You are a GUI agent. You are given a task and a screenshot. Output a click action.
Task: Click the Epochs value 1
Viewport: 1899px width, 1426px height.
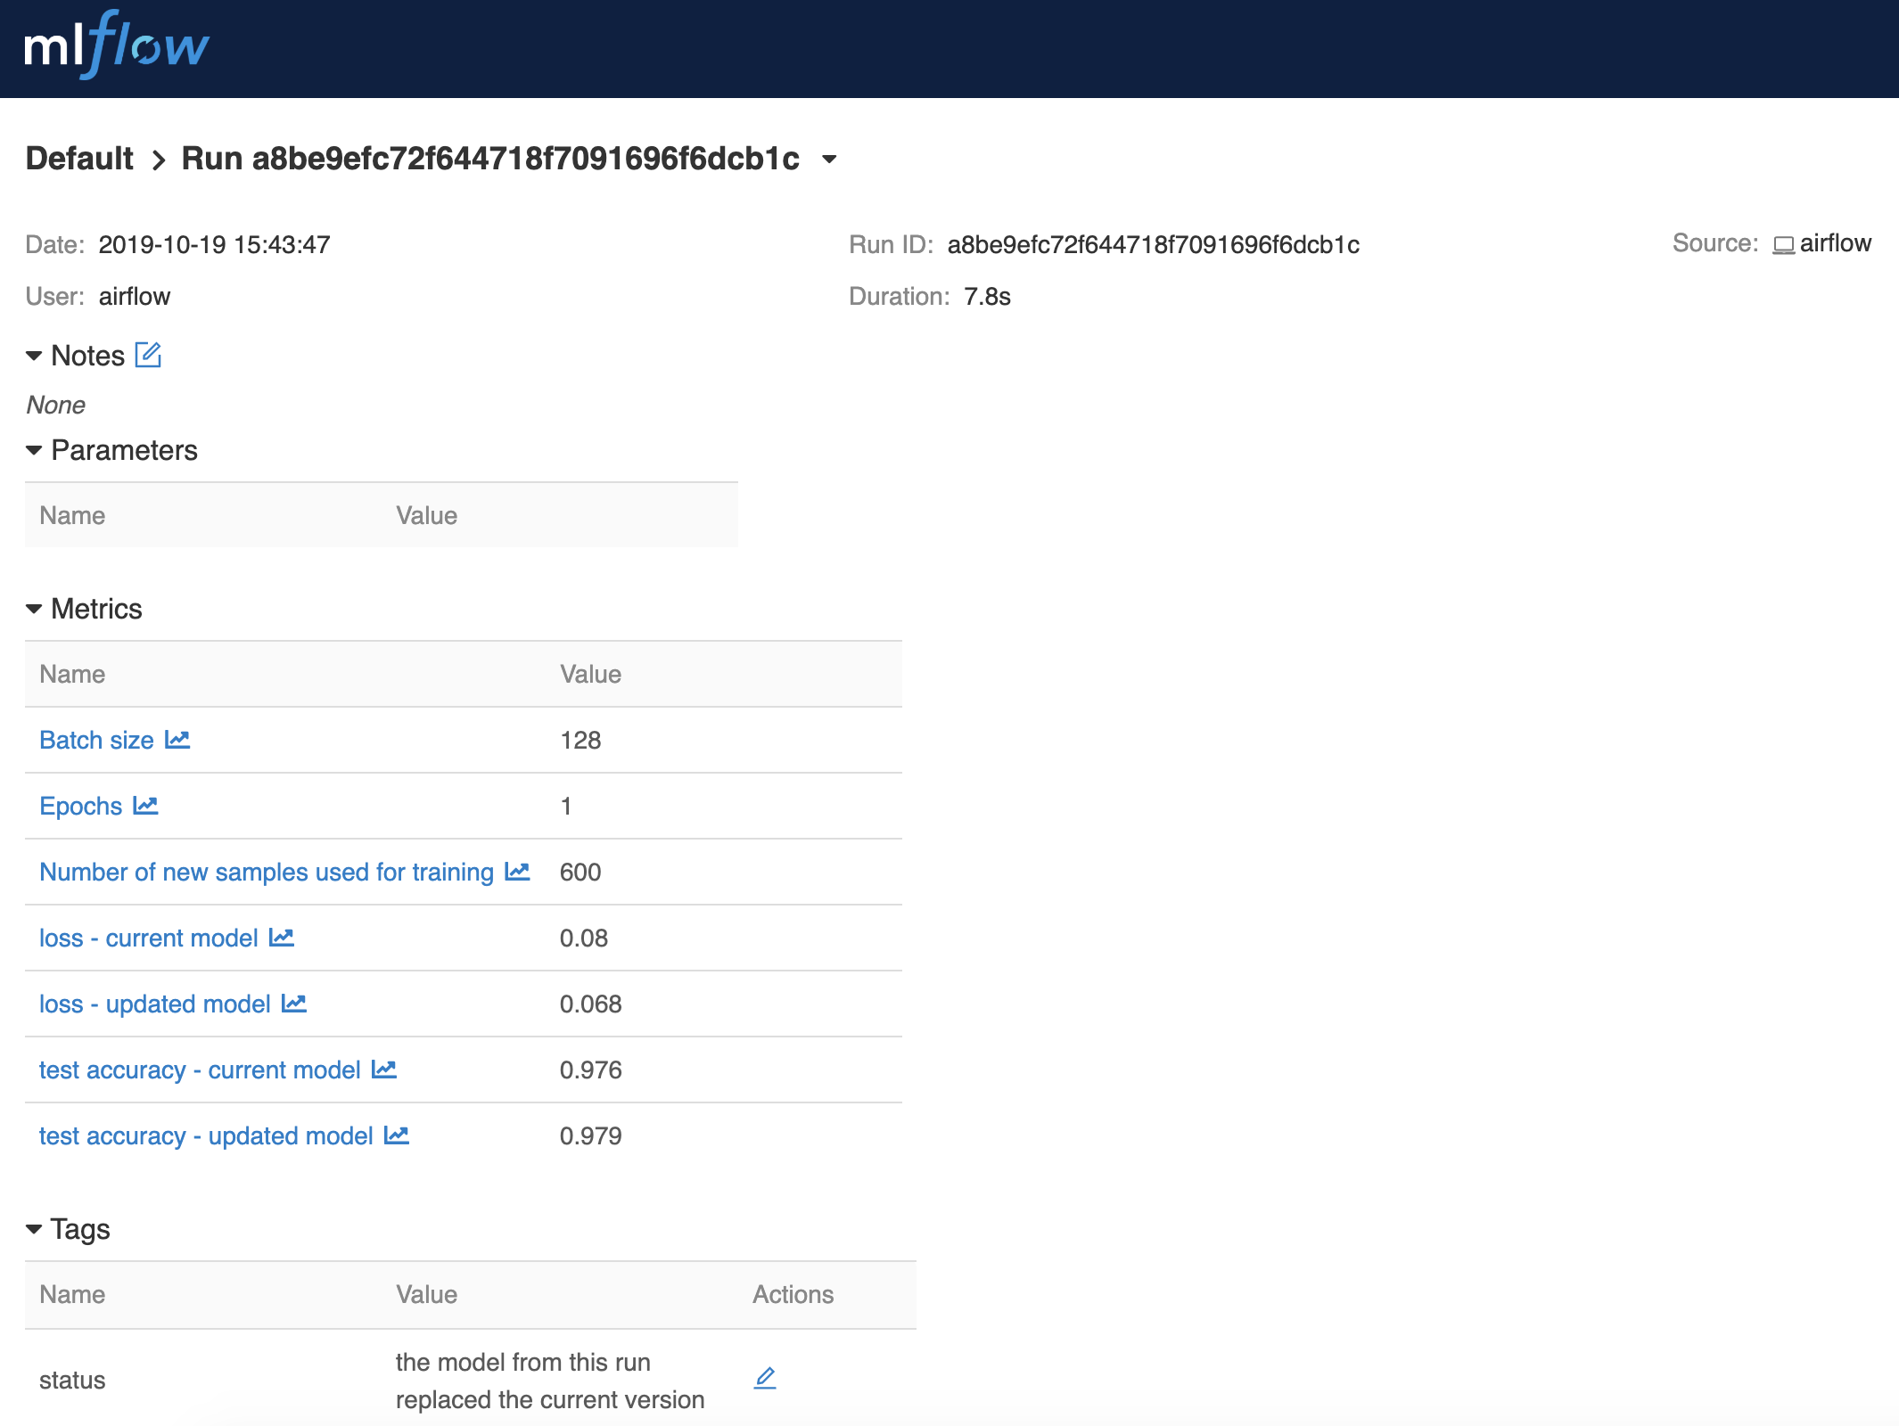coord(566,806)
